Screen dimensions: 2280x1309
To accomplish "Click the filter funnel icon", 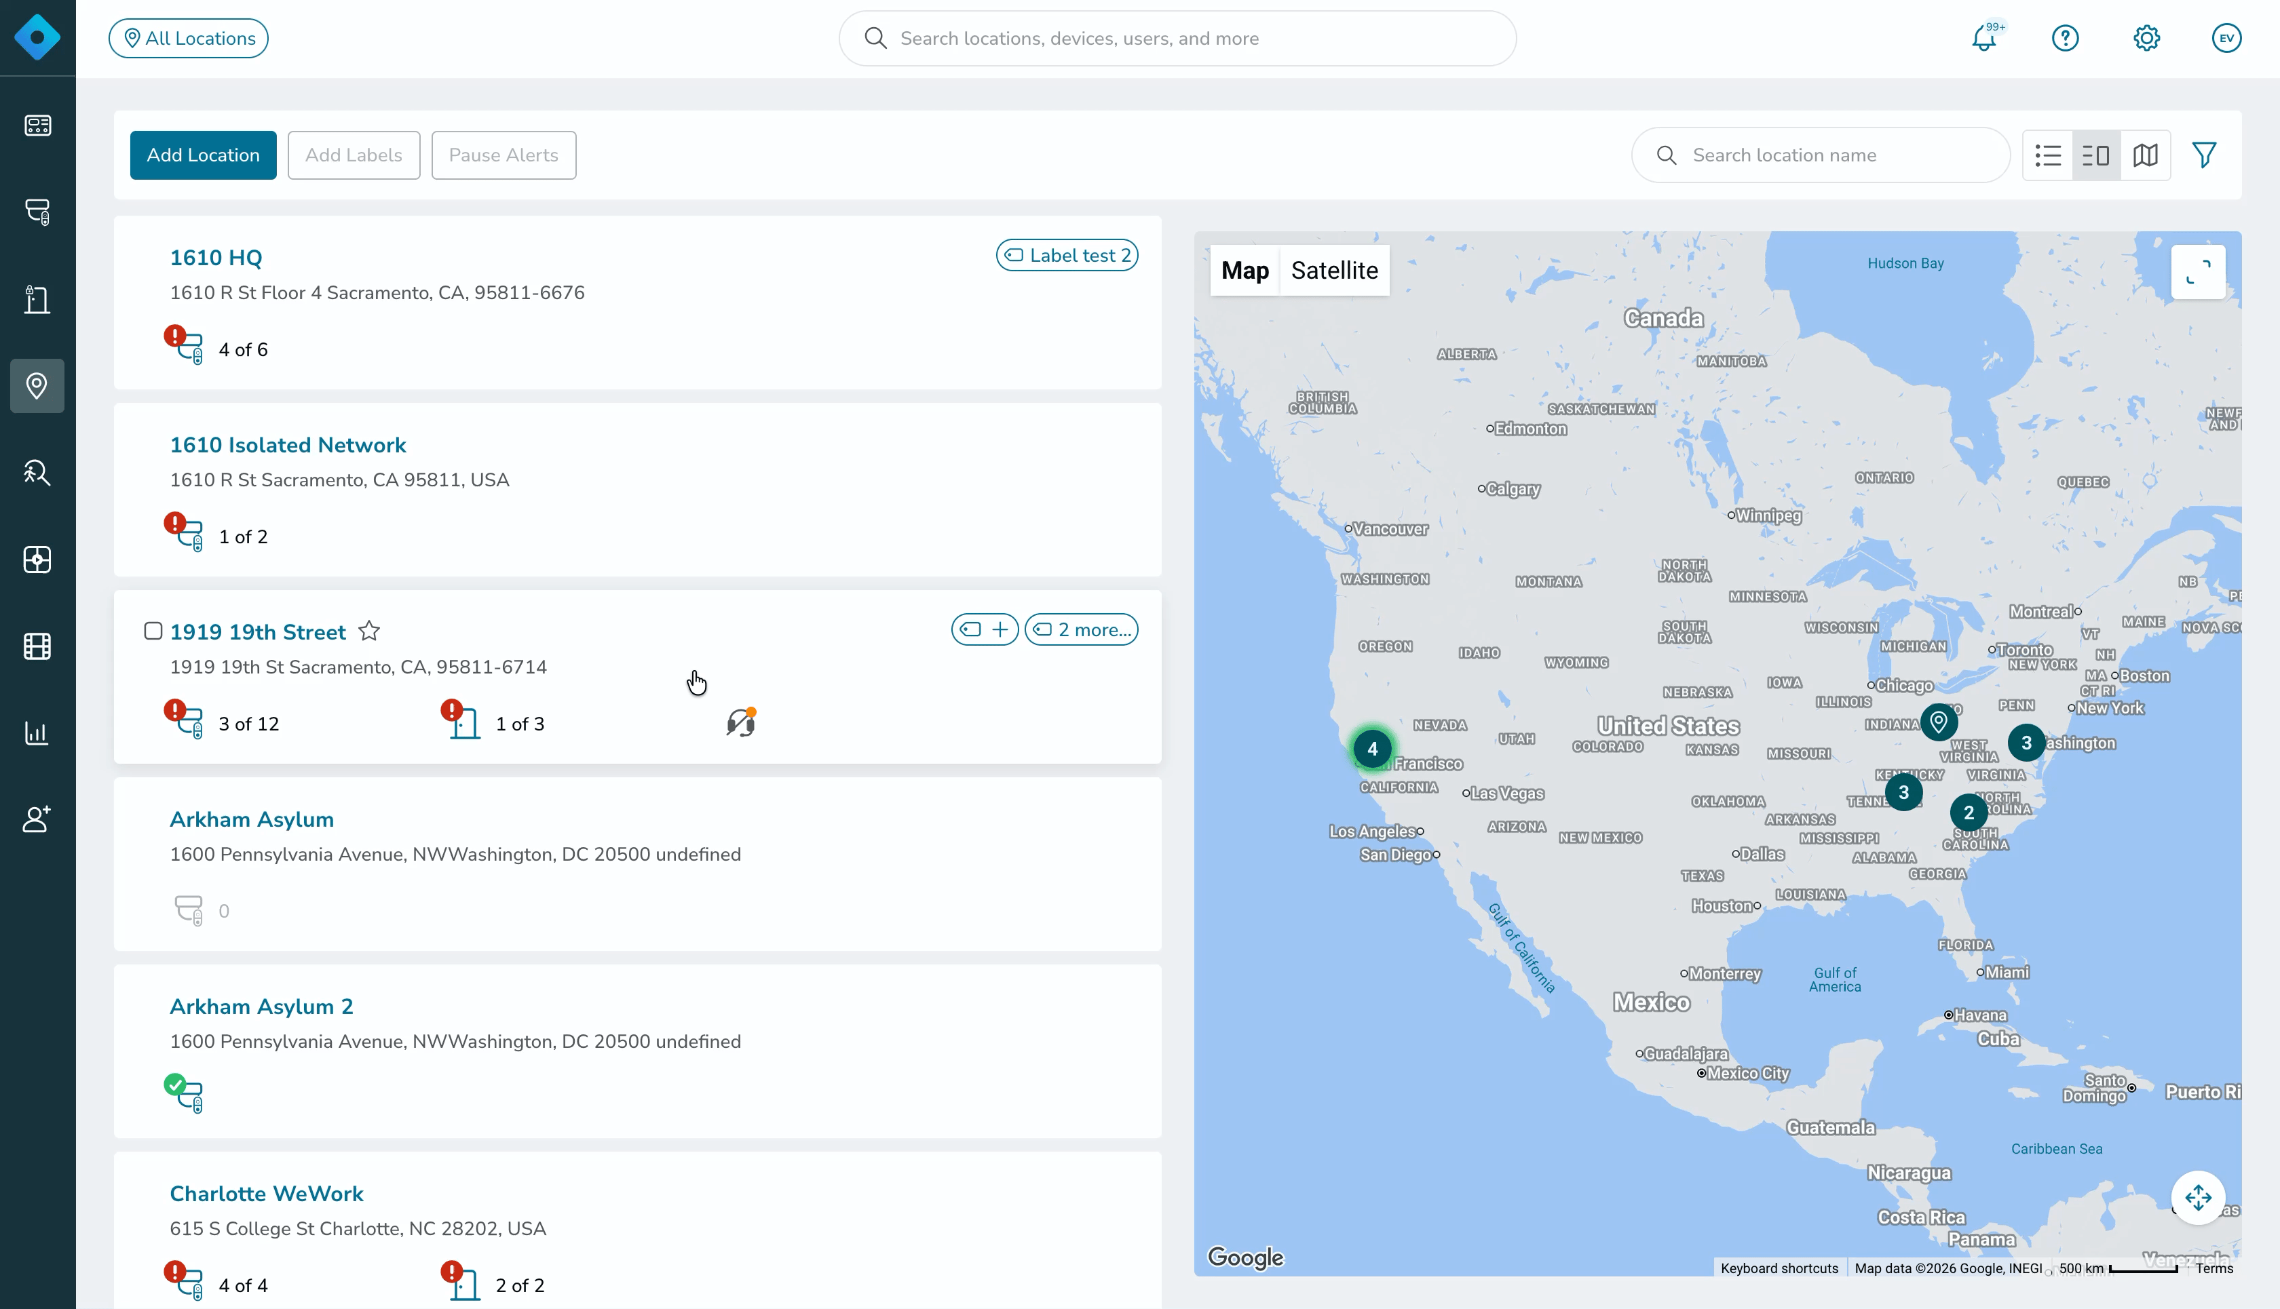I will pyautogui.click(x=2203, y=155).
